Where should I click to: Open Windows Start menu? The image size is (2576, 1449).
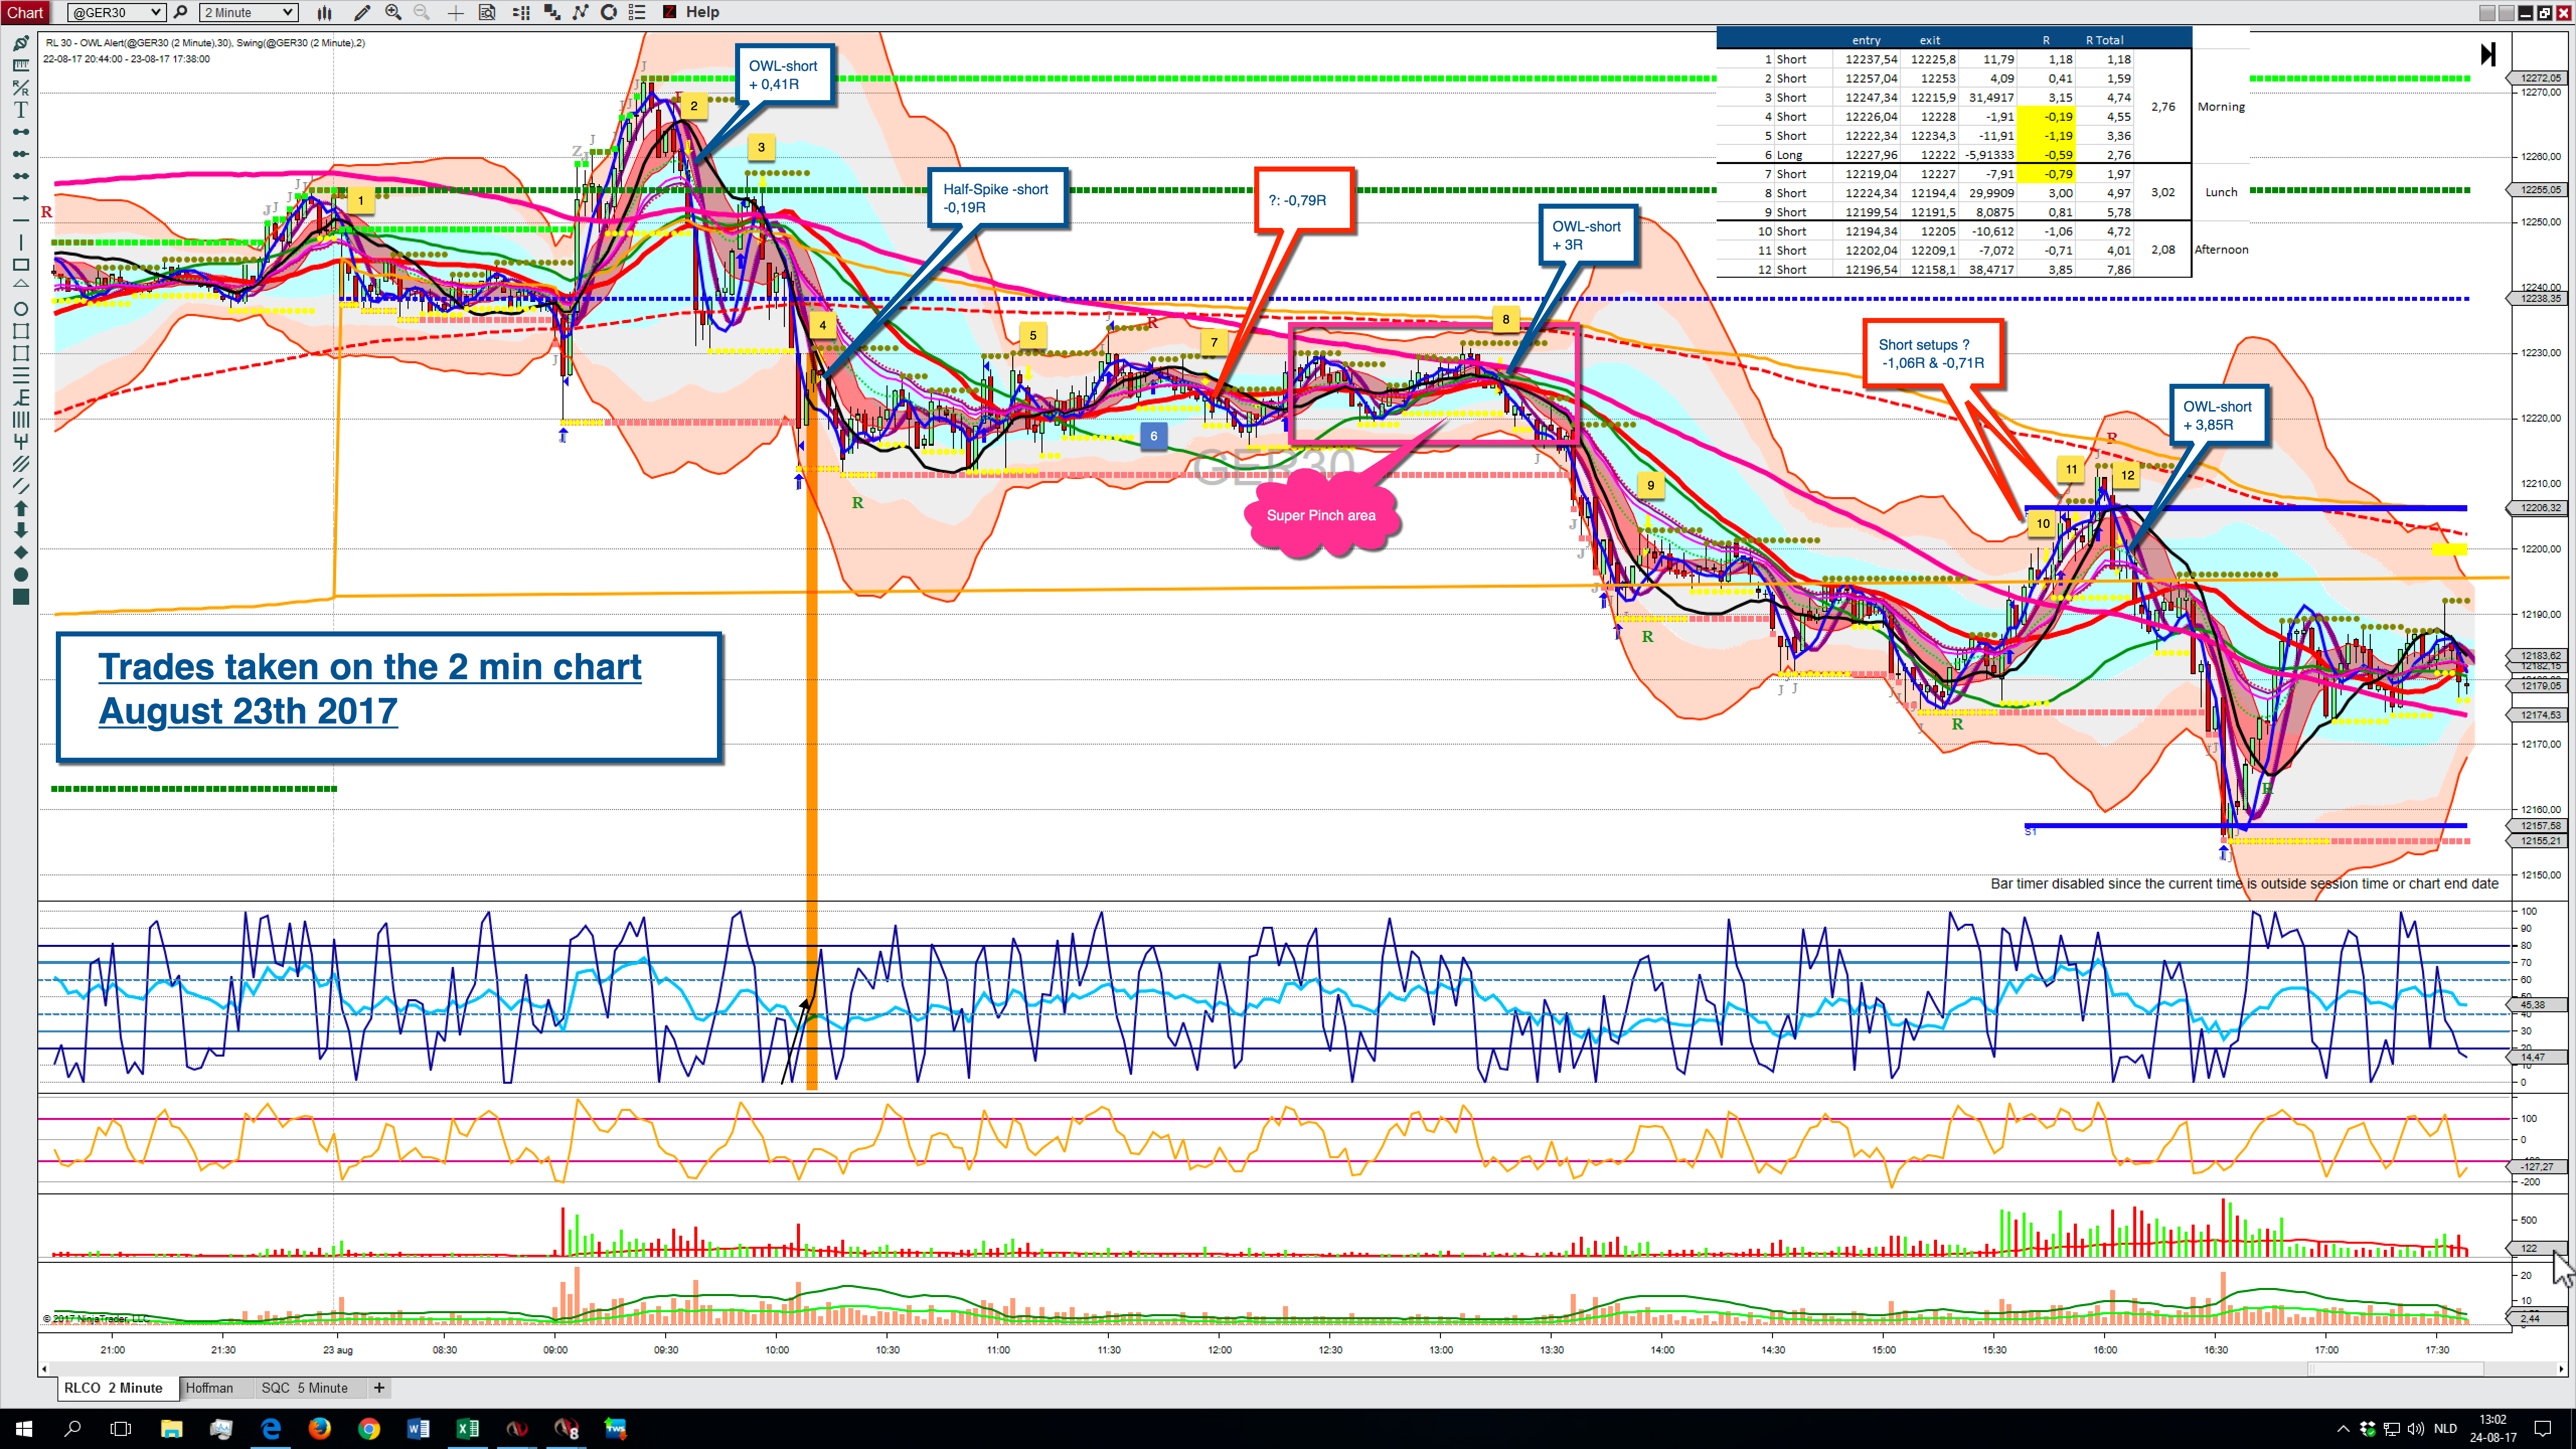coord(24,1429)
